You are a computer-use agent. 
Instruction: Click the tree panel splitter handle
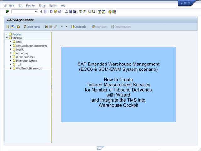coord(51,87)
